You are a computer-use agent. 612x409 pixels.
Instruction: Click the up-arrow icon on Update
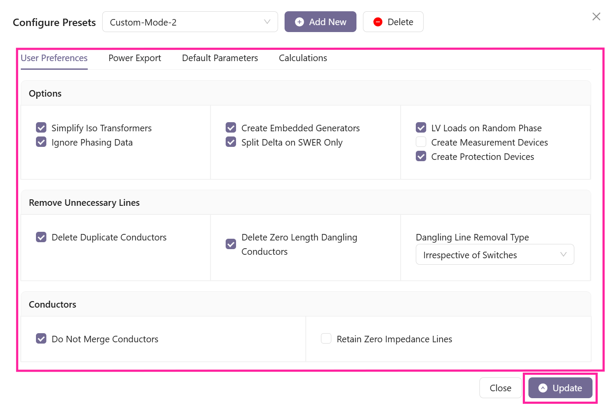point(543,388)
